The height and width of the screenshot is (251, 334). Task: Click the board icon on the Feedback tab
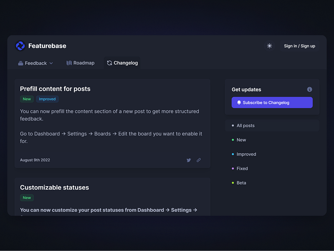point(20,63)
